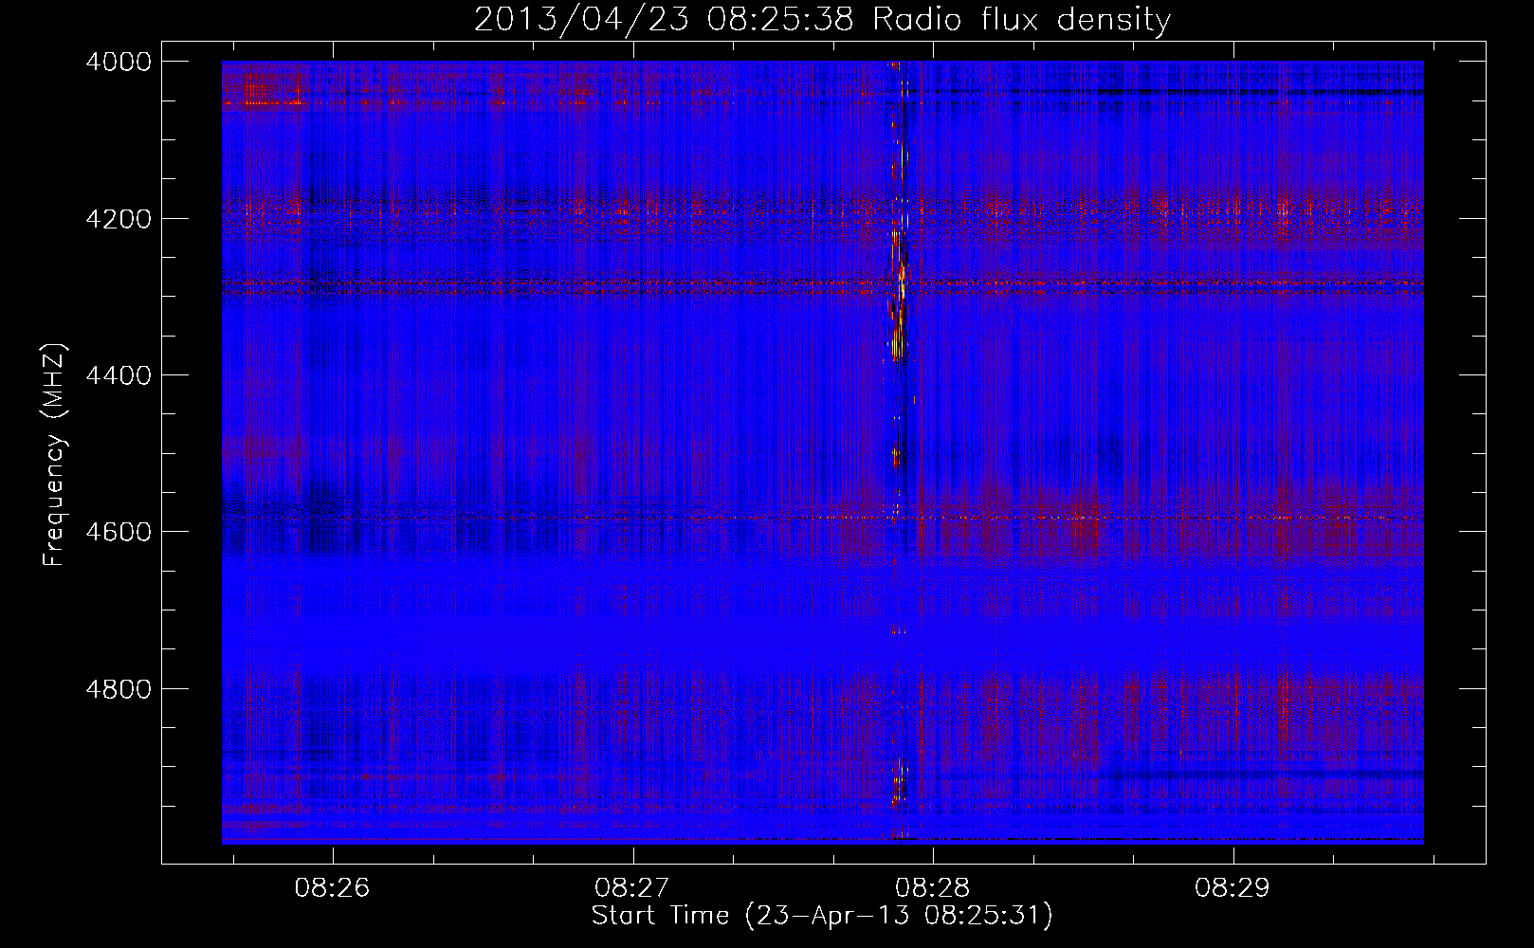Screen dimensions: 1534x948
Task: Click the 'Start Time (23-Apr-13 08:25:31)' label
Action: pos(822,917)
